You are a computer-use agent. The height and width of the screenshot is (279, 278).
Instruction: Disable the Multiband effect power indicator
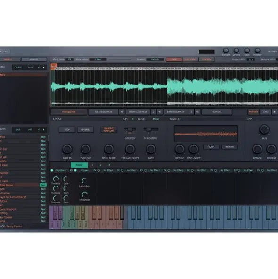pos(52,170)
